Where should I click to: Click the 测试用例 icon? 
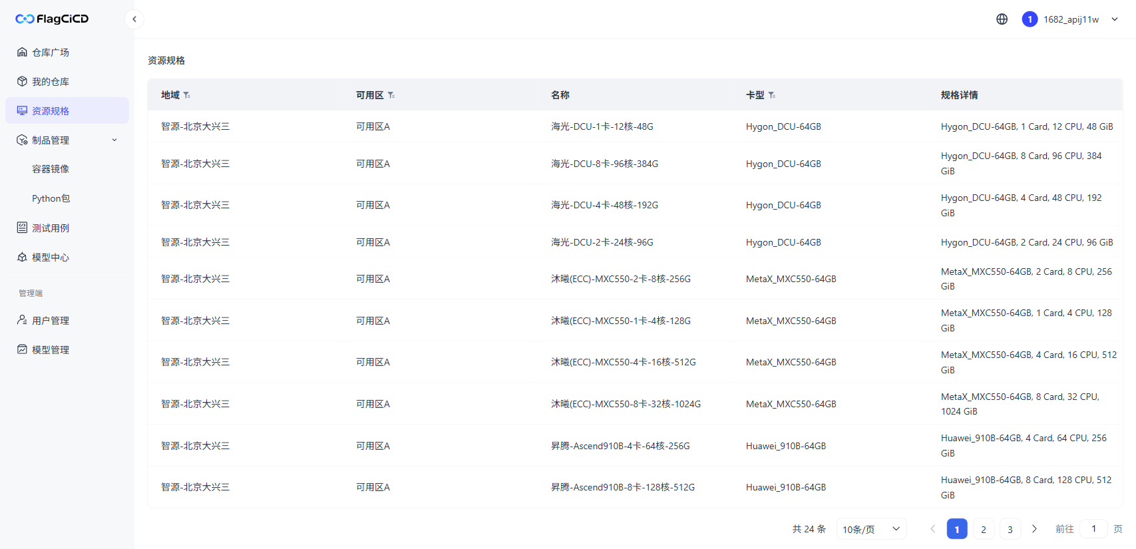point(22,228)
